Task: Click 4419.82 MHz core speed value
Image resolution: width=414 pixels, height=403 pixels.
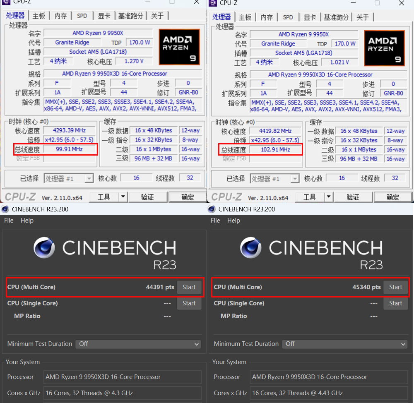Action: (x=275, y=131)
